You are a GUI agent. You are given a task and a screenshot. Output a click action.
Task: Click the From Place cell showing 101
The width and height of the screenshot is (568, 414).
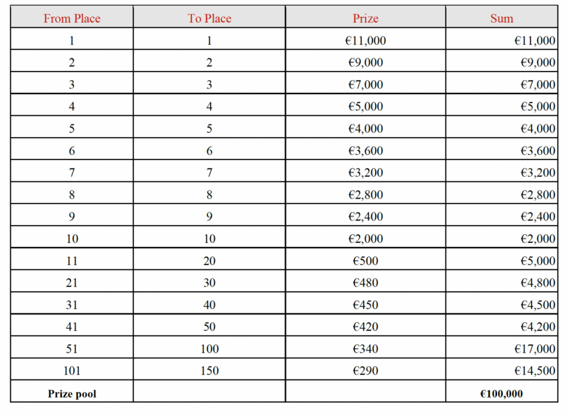click(x=72, y=371)
